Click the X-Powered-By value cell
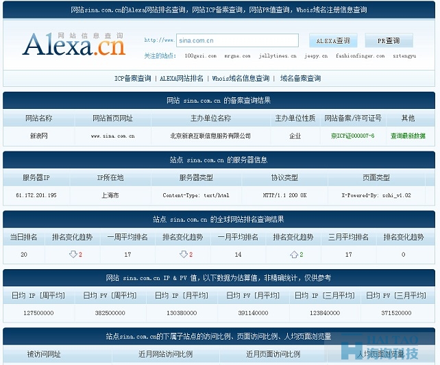Image resolution: width=440 pixels, height=365 pixels. pyautogui.click(x=376, y=195)
